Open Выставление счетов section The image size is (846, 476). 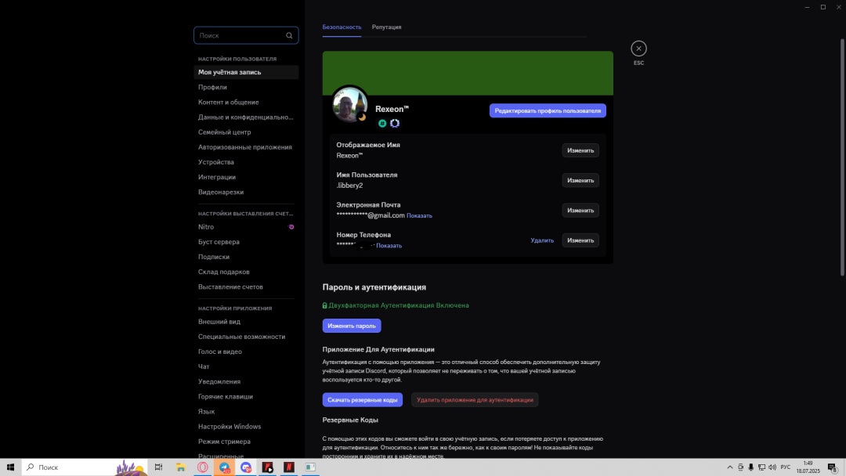click(246, 287)
